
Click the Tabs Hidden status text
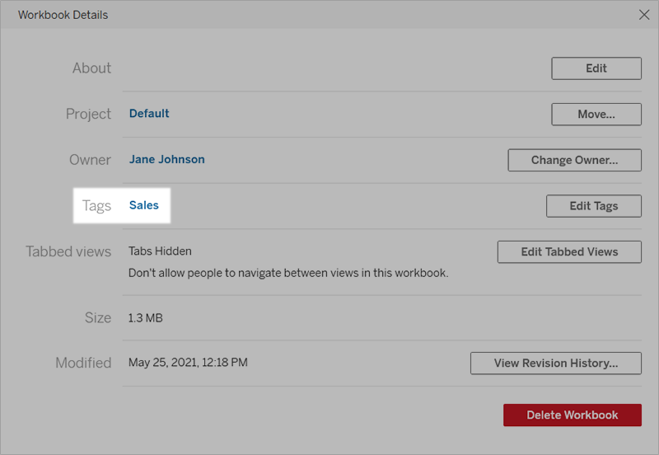(x=160, y=251)
